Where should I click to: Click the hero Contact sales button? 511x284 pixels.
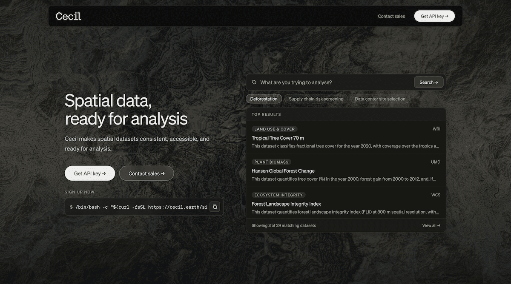[146, 173]
